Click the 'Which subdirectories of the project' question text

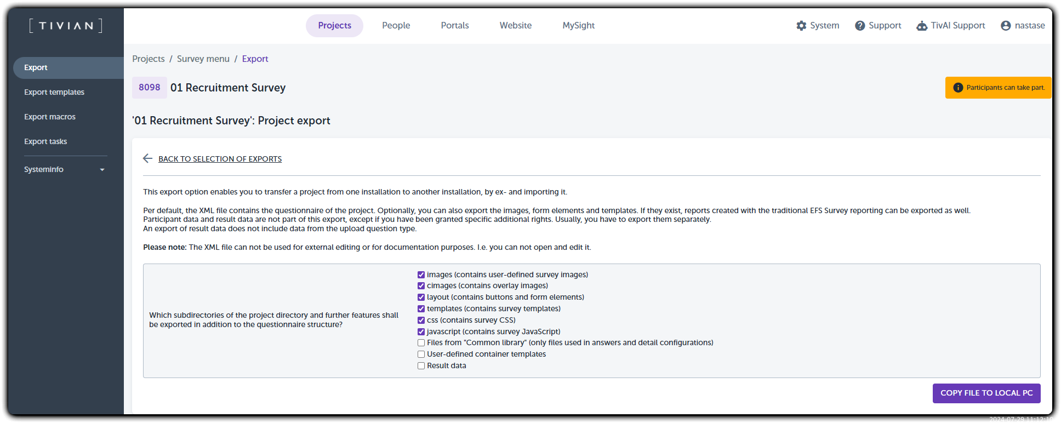tap(274, 320)
